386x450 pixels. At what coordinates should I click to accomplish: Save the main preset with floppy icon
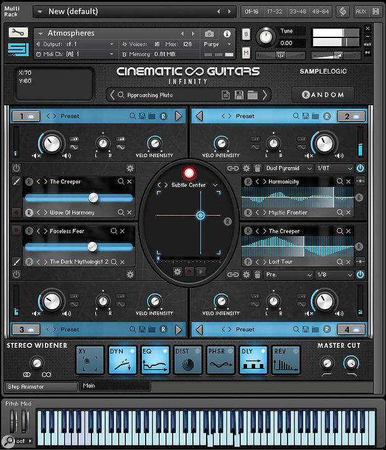pyautogui.click(x=239, y=95)
